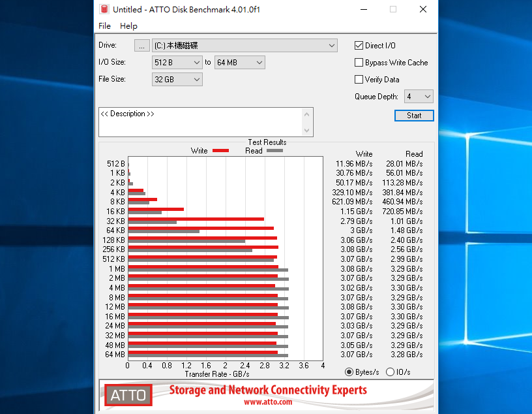The image size is (532, 414).
Task: Click the ATTO logo in the banner
Action: point(128,395)
